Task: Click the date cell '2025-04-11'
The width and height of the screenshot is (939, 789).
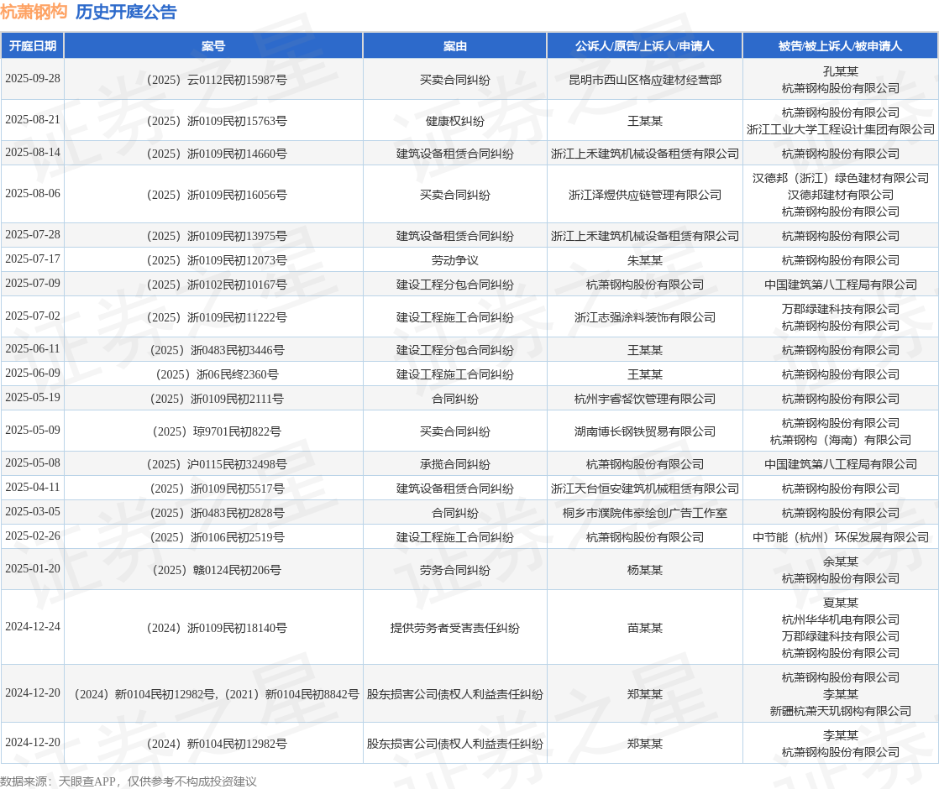Action: tap(33, 488)
